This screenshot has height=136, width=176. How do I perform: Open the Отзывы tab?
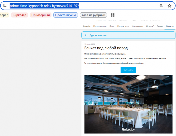[150, 26]
